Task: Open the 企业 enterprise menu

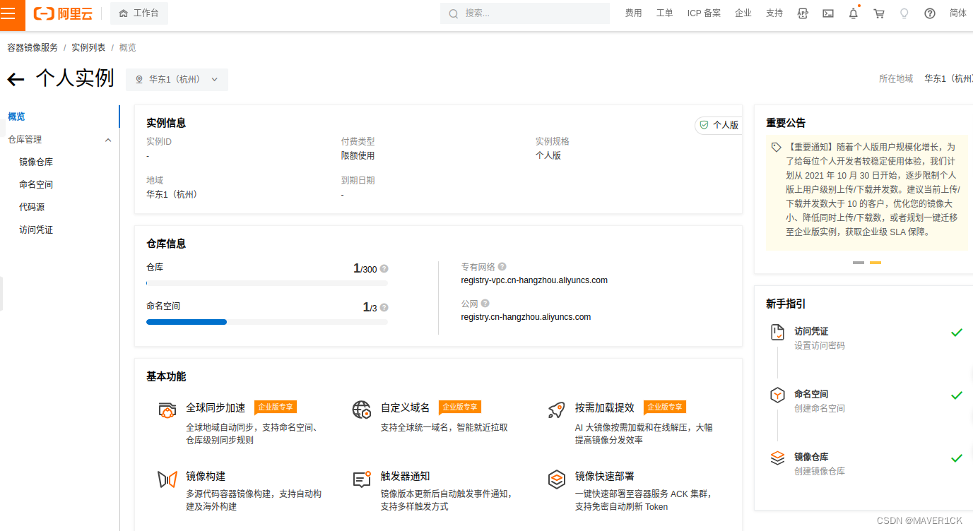Action: point(743,13)
